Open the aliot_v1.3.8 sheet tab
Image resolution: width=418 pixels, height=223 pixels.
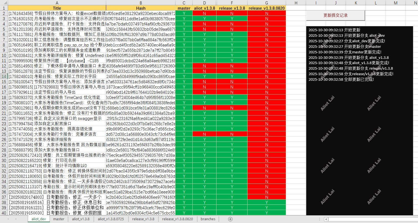(81, 219)
